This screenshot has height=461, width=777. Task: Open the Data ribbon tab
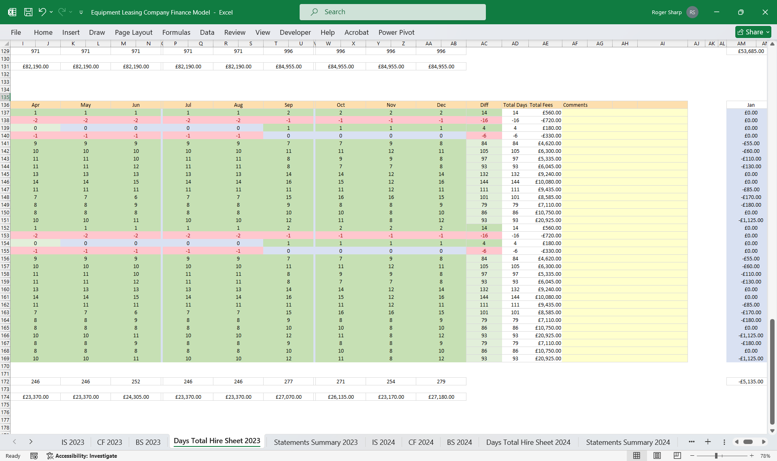tap(207, 32)
